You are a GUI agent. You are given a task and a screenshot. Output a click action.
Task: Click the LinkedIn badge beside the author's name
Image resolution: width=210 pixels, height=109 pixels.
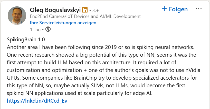pyautogui.click(x=85, y=10)
